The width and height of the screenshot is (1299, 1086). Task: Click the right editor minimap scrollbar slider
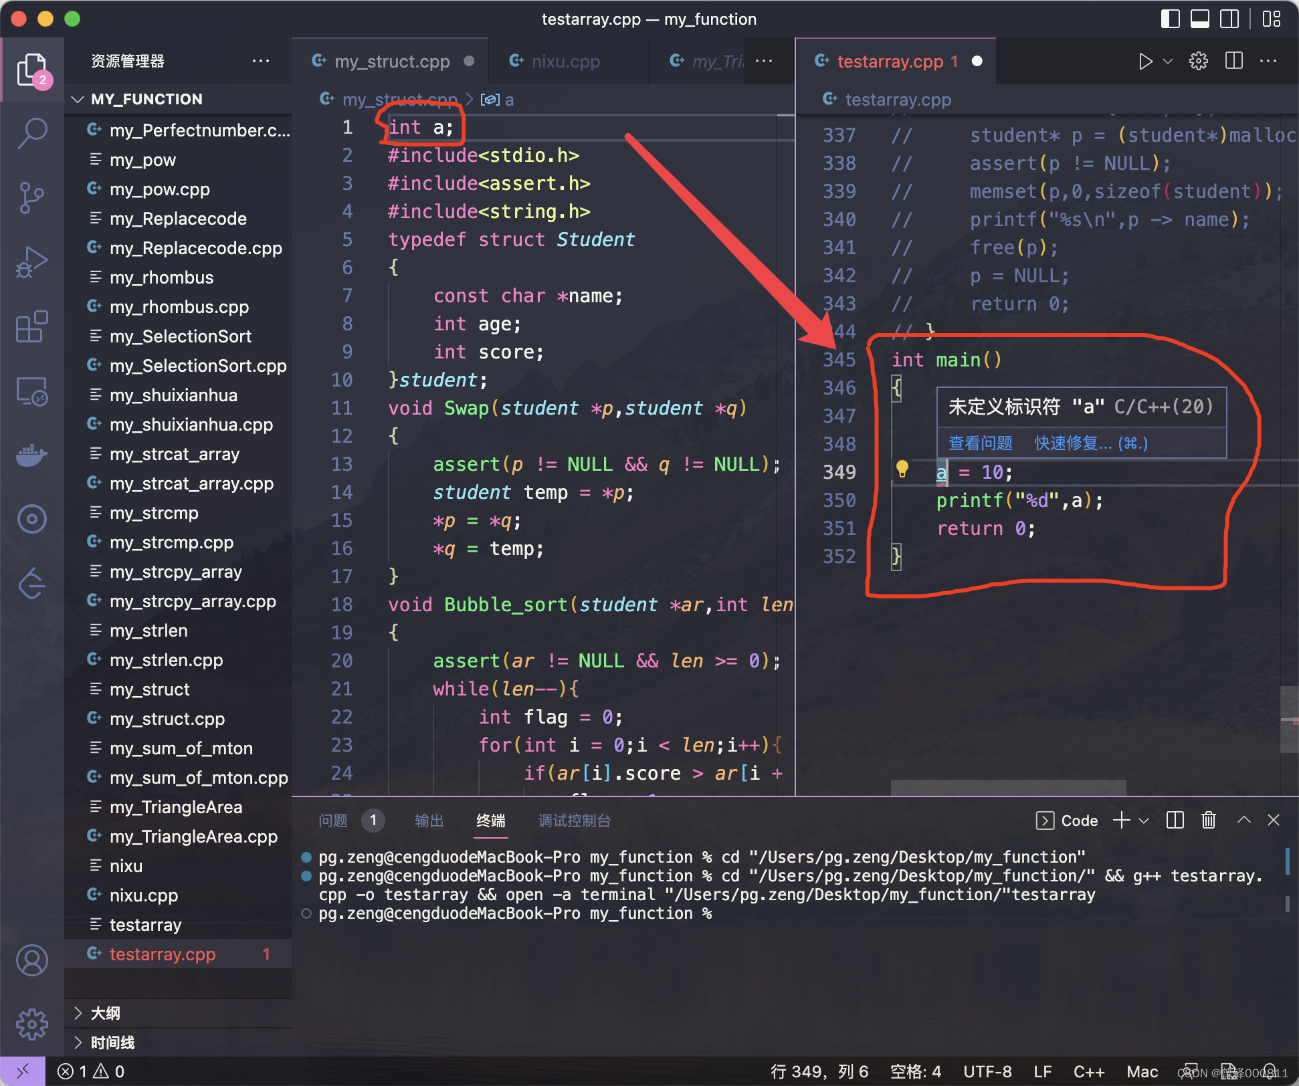1289,719
